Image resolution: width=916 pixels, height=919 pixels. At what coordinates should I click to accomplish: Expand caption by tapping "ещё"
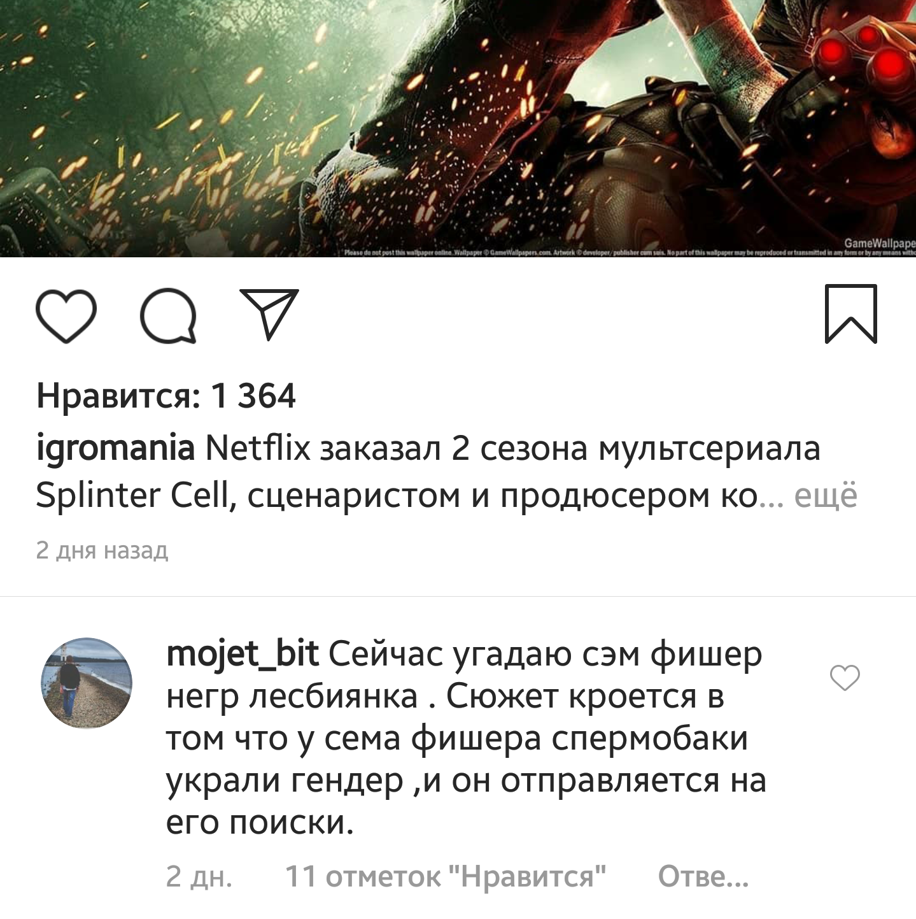tap(826, 495)
